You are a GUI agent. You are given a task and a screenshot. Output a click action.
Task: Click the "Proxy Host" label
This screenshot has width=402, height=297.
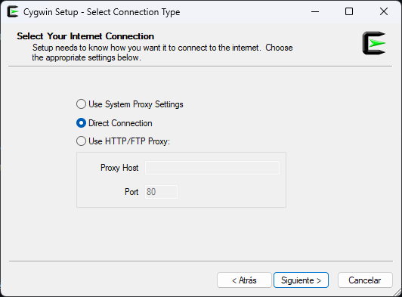coord(119,168)
